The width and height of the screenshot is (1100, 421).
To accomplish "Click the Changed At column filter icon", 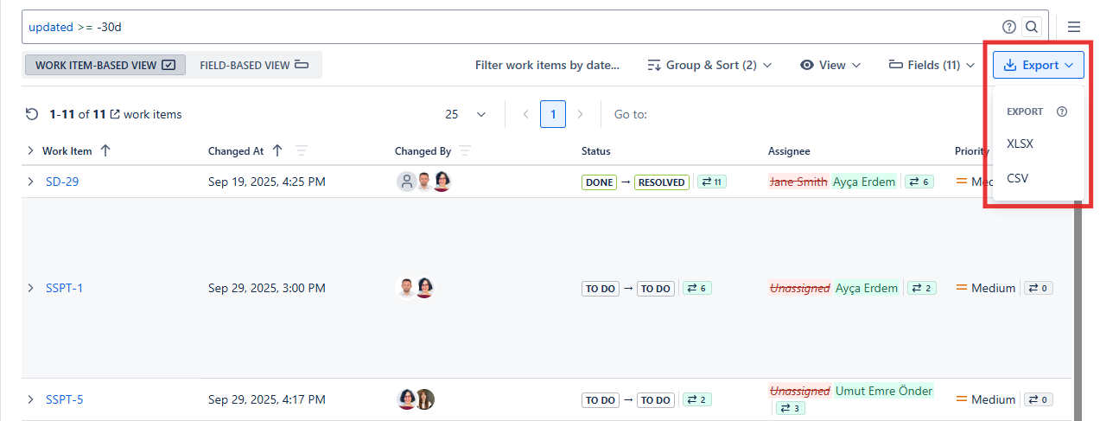I will [302, 151].
